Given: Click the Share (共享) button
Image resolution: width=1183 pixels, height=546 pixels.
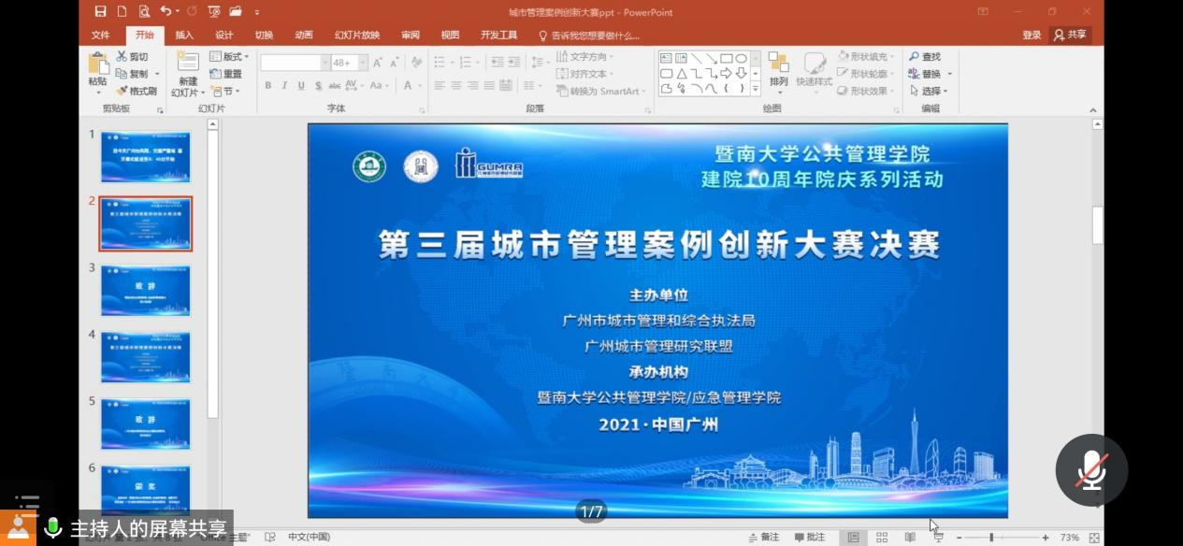Looking at the screenshot, I should click(1071, 36).
